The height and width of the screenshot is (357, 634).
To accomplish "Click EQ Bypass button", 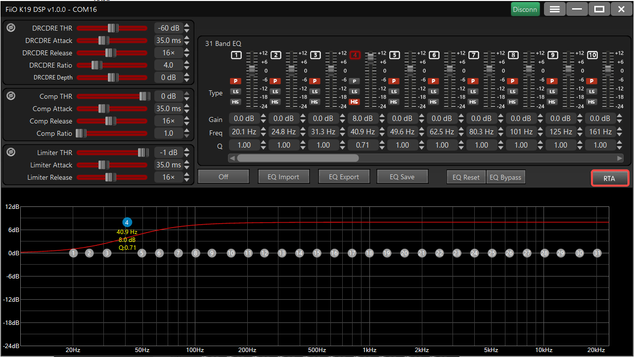I will pyautogui.click(x=505, y=177).
